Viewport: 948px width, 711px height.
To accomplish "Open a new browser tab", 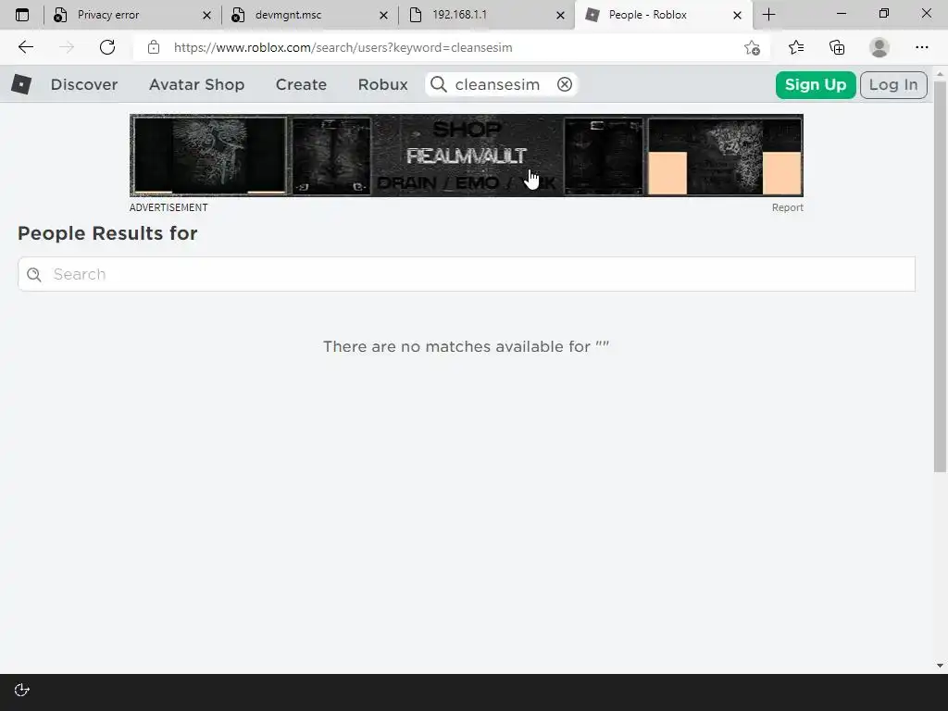I will coord(769,15).
